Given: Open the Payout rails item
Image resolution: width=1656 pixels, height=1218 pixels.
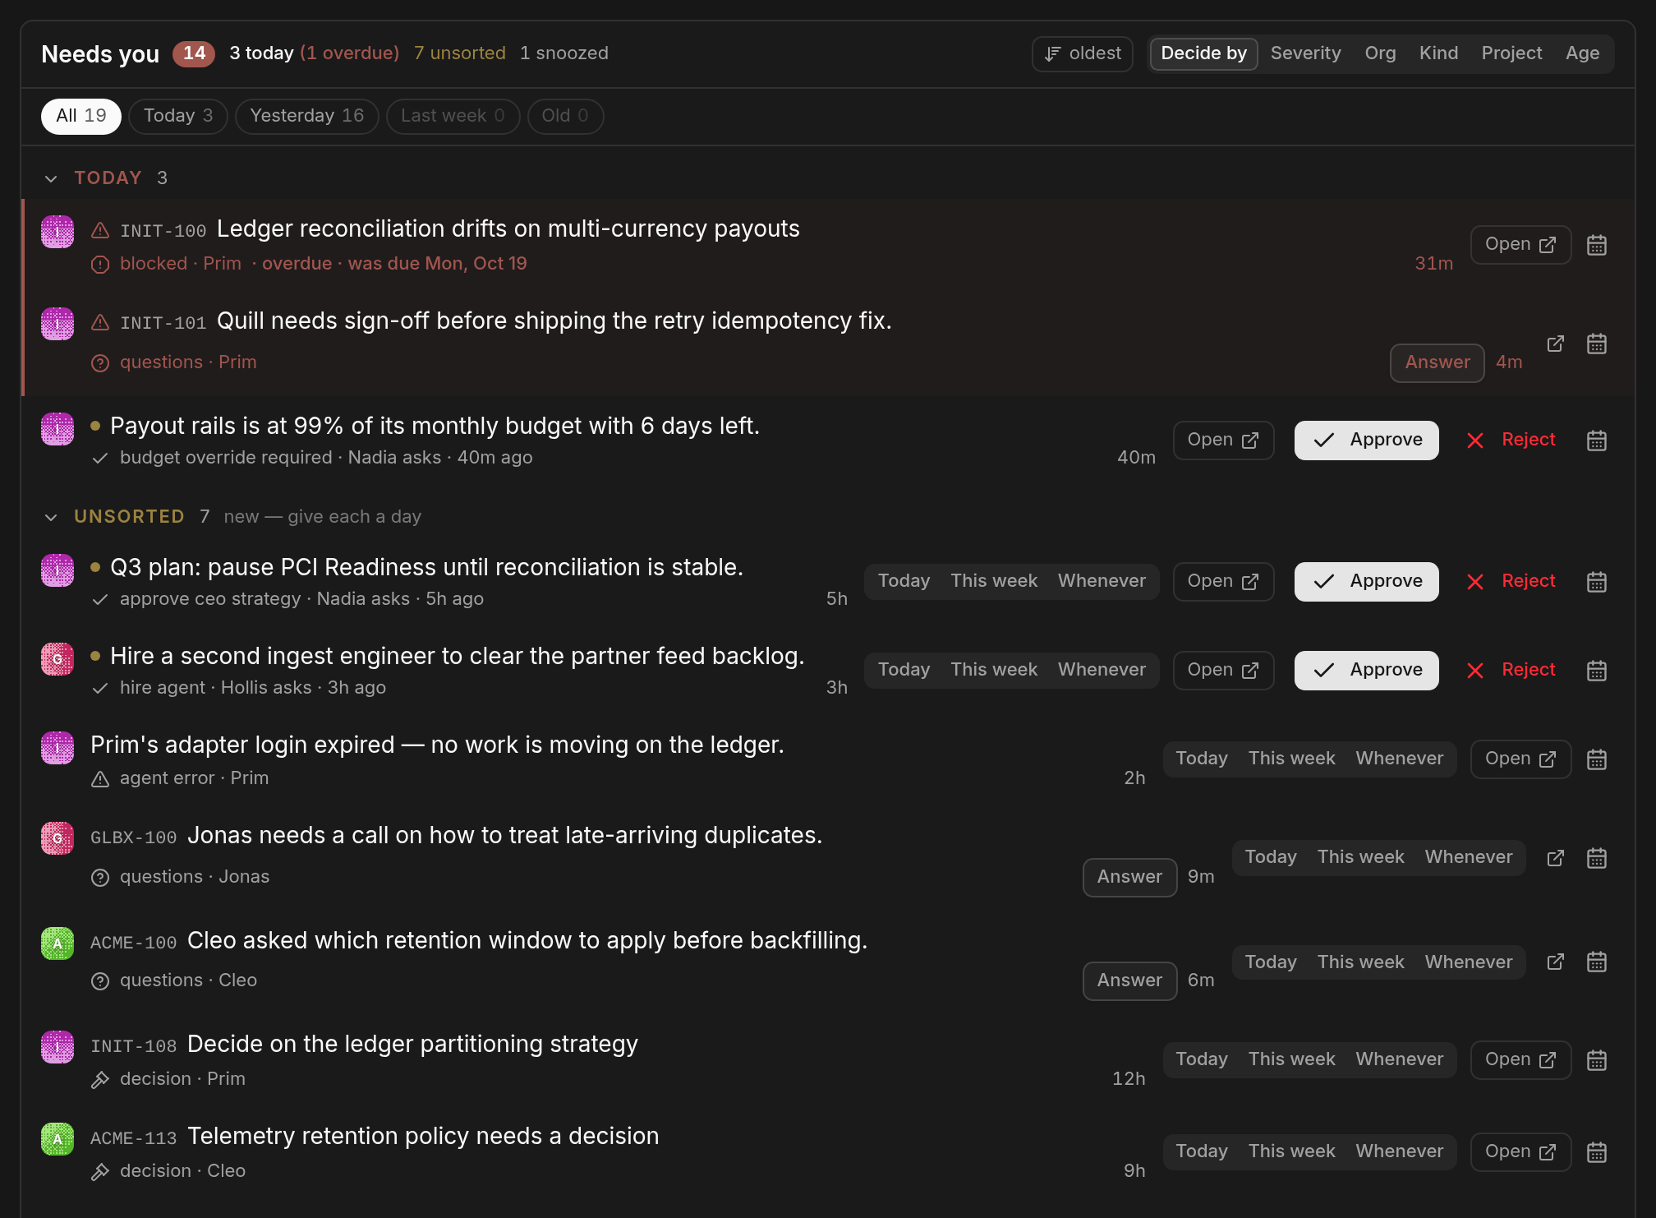Looking at the screenshot, I should tap(1223, 441).
